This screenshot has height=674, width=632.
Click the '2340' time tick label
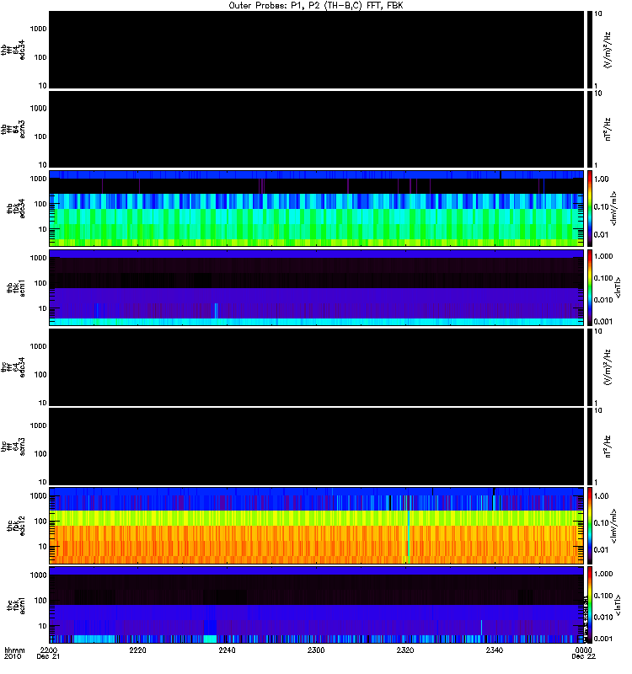tap(495, 650)
